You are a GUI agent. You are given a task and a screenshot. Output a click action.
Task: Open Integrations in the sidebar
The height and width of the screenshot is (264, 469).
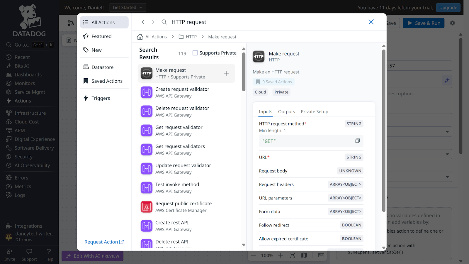coord(28,226)
